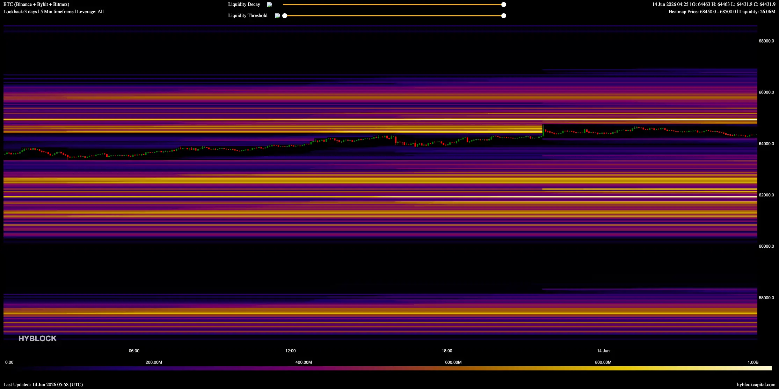Image resolution: width=779 pixels, height=389 pixels.
Task: Click the OHLC readout for 14 Jun 04:25
Action: [714, 4]
